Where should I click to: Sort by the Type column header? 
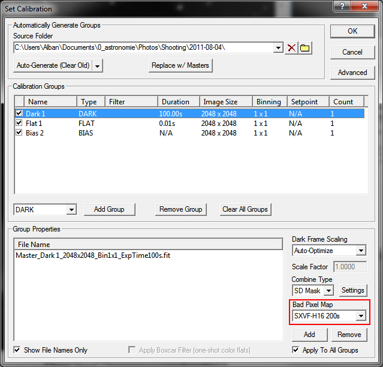91,102
